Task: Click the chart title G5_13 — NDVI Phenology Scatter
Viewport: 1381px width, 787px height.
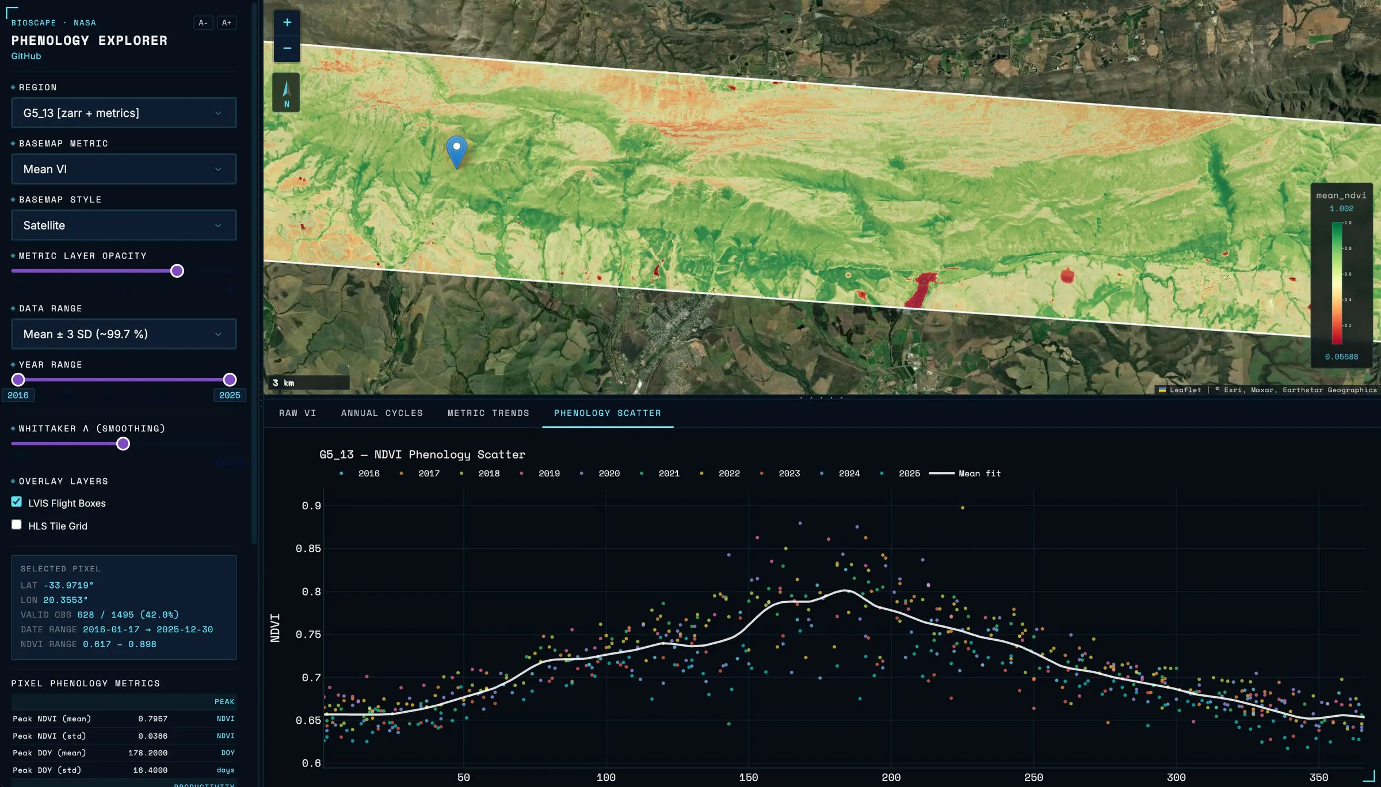Action: tap(422, 454)
